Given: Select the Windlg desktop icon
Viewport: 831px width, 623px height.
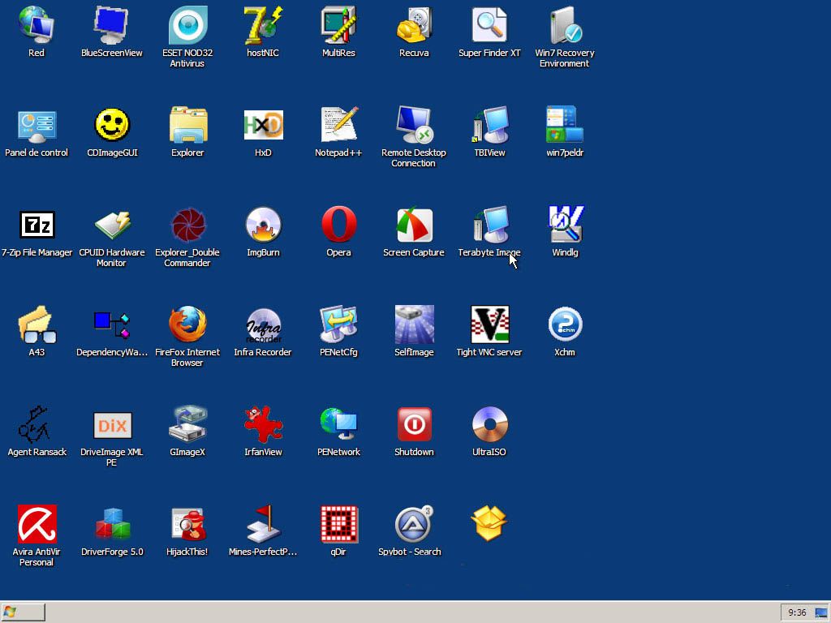Looking at the screenshot, I should click(565, 226).
